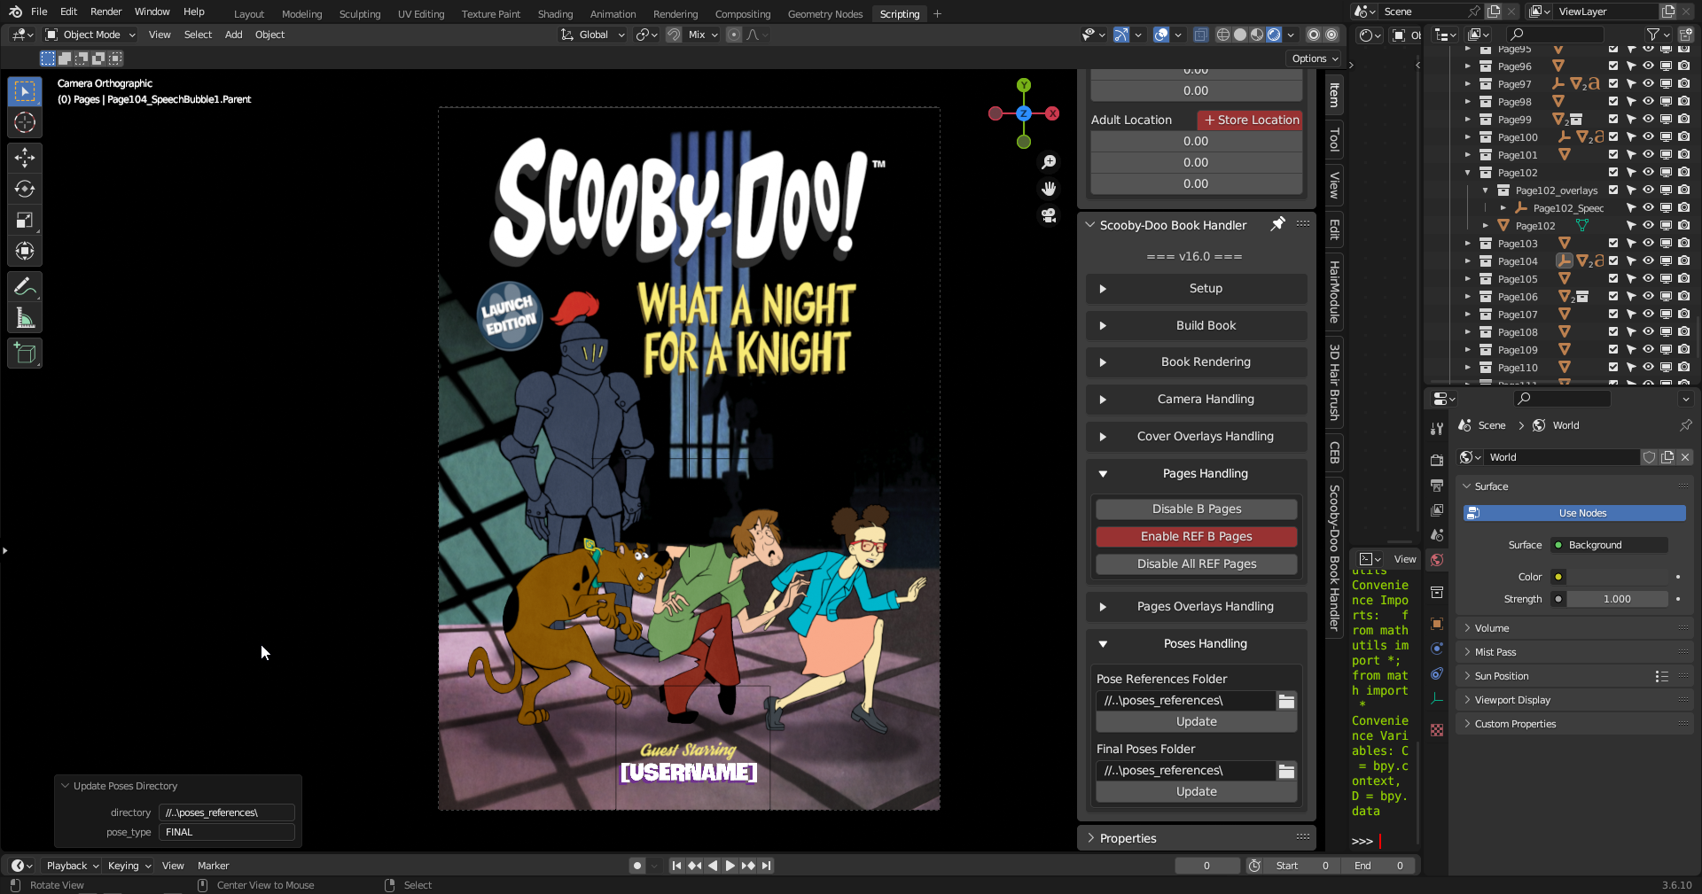This screenshot has height=894, width=1702.
Task: Expand the Setup section
Action: click(1196, 289)
